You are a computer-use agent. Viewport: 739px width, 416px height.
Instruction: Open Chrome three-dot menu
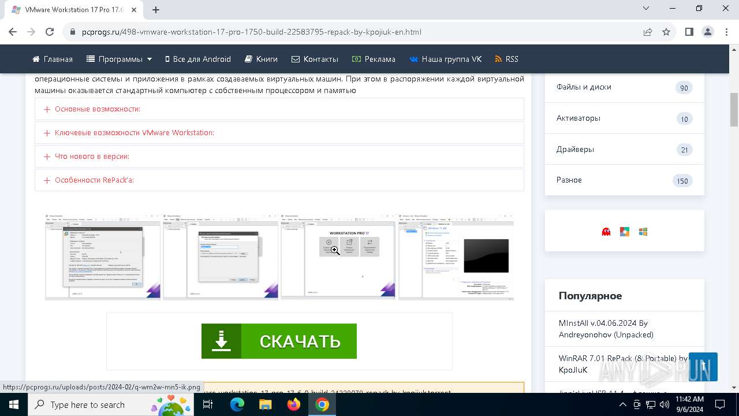click(x=726, y=32)
